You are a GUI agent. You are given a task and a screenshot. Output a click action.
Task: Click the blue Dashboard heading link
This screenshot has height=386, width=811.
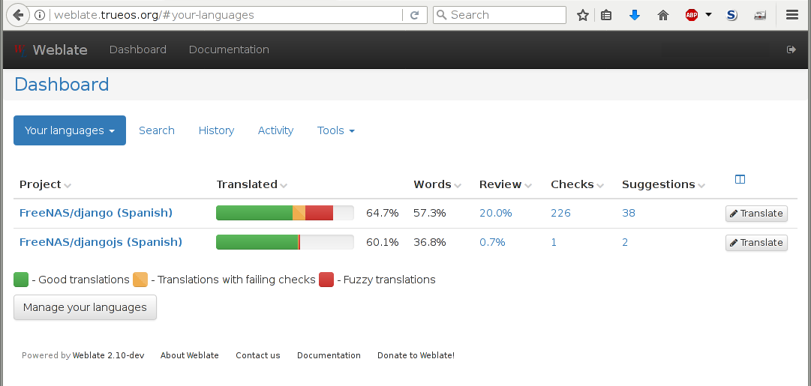pos(62,84)
